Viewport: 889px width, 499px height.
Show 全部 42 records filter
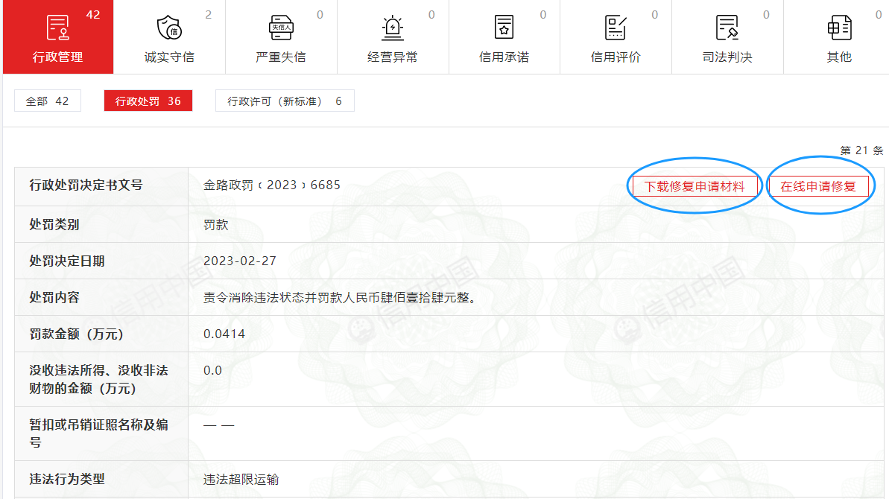click(x=48, y=101)
